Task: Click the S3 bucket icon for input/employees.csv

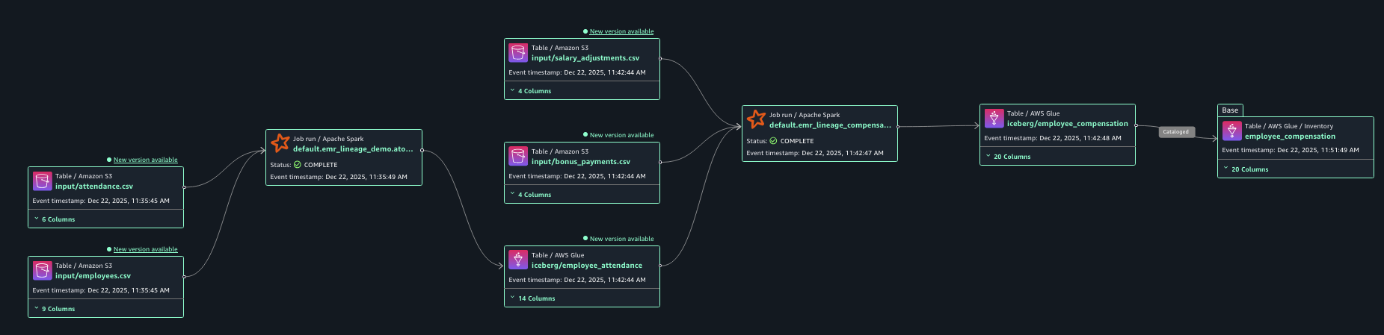Action: pos(42,271)
